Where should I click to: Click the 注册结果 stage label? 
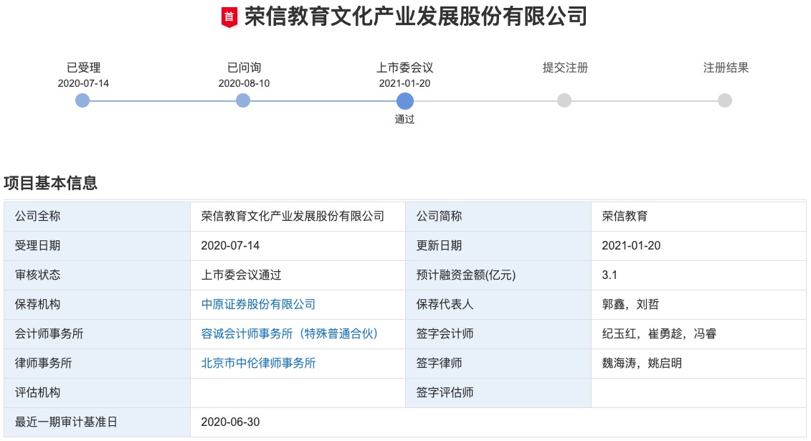[x=726, y=67]
